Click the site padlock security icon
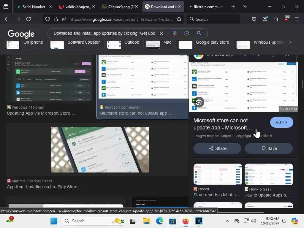Screen dimensions: 304x228 coord(56,19)
